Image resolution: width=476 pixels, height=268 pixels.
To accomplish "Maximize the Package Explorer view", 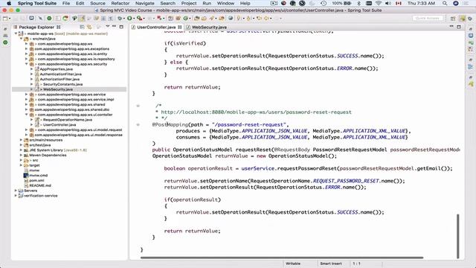I will click(x=121, y=27).
